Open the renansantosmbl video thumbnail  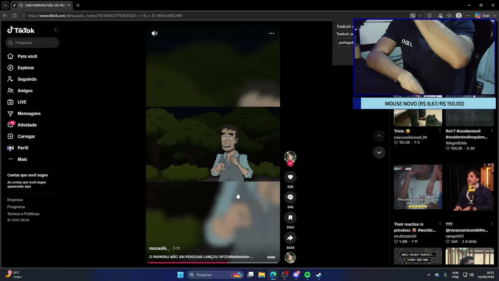tap(470, 187)
